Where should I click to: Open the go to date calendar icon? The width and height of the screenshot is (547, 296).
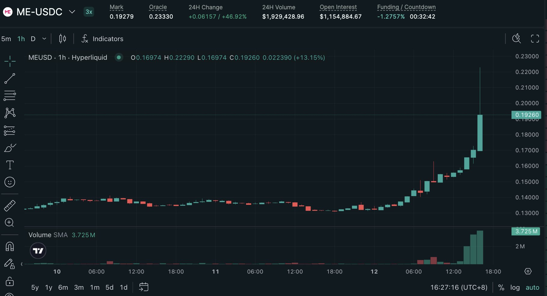click(x=144, y=287)
